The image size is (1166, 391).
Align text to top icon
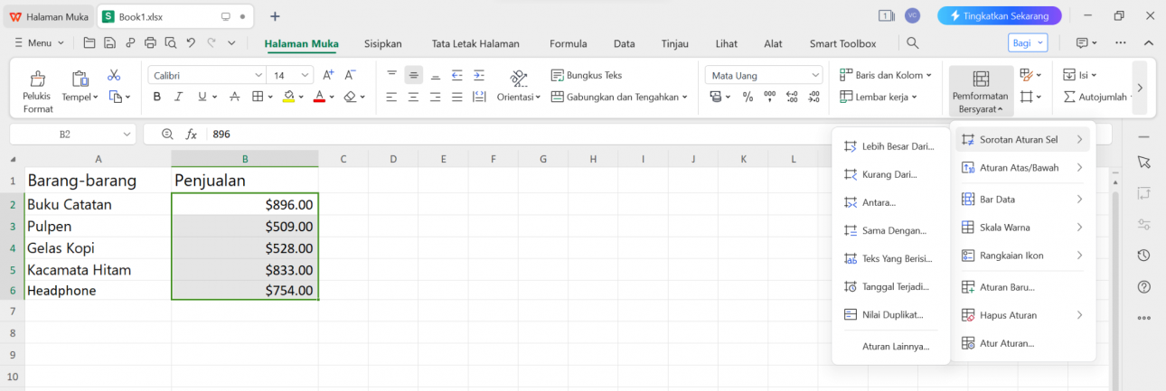point(391,75)
